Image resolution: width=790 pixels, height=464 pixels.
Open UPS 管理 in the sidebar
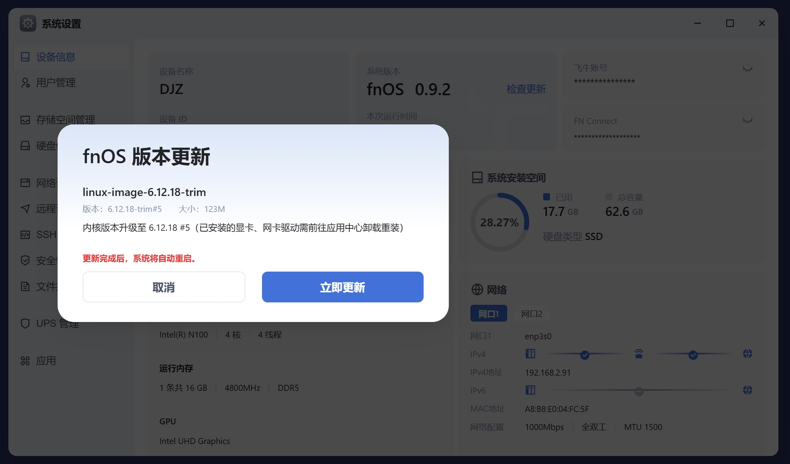71,323
